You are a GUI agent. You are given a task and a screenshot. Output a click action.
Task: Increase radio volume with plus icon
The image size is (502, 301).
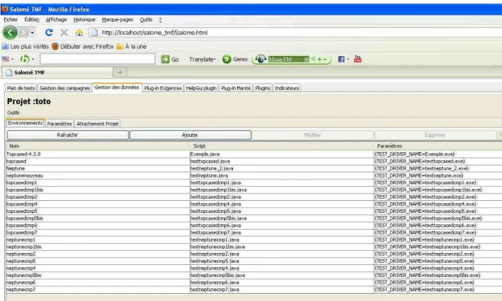(319, 59)
